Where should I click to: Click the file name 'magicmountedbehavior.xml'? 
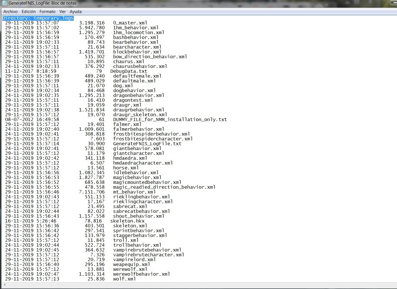point(147,182)
